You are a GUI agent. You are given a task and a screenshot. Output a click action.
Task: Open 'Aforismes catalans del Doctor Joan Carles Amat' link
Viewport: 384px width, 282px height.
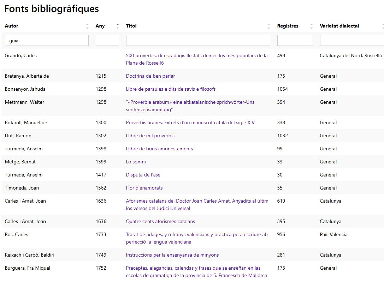(197, 205)
